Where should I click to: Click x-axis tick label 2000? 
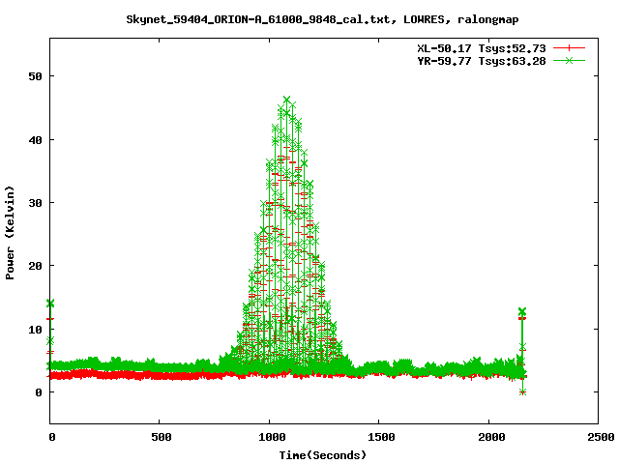[x=491, y=437]
